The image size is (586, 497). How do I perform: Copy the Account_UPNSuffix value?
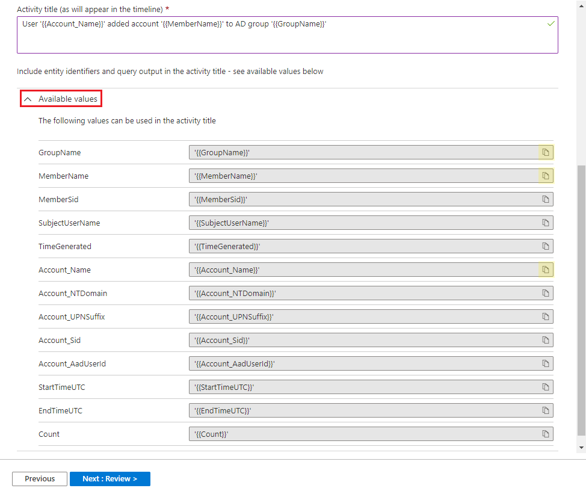(546, 316)
